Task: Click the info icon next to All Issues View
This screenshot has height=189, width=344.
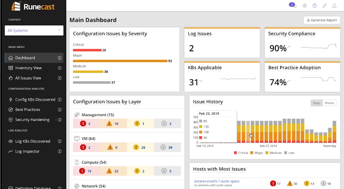Action: [59, 78]
